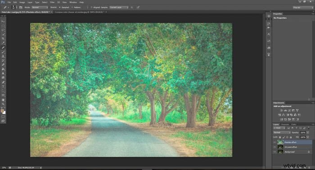Viewport: 315px width, 170px height.
Task: Select the Blur tool
Action: (3, 73)
